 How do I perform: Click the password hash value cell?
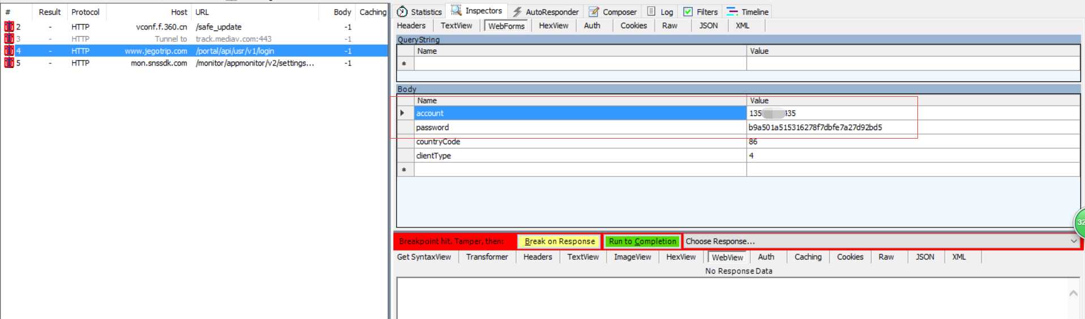[x=913, y=127]
